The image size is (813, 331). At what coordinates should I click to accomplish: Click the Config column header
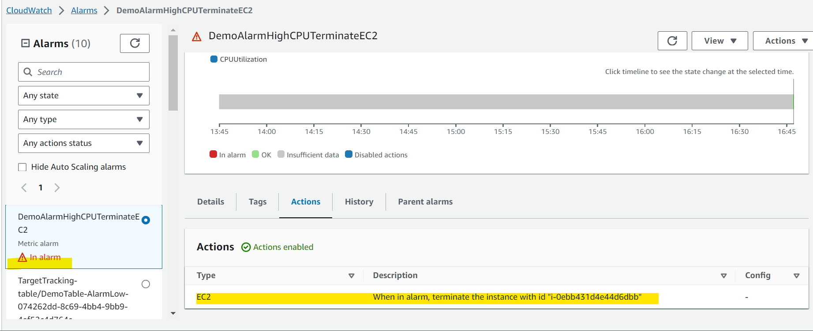(x=758, y=275)
